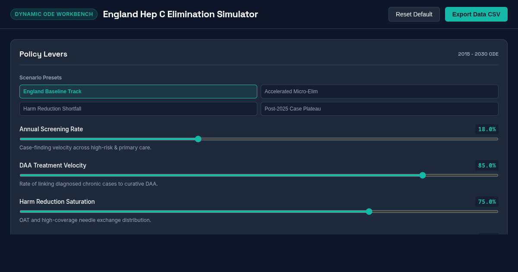The image size is (518, 272).
Task: Click the case-finding velocity description text
Action: 85,148
